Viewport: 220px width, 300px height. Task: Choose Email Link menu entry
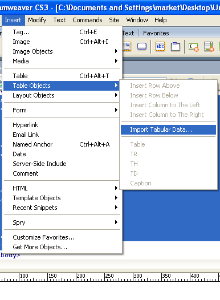pos(62,135)
